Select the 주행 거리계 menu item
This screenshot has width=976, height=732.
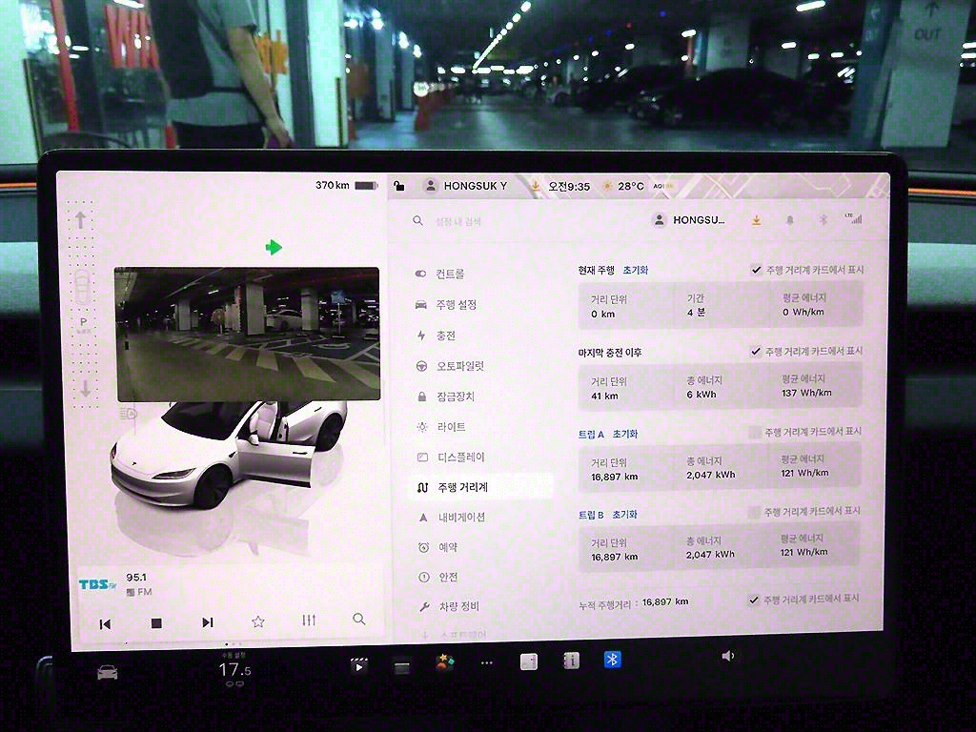tap(480, 487)
